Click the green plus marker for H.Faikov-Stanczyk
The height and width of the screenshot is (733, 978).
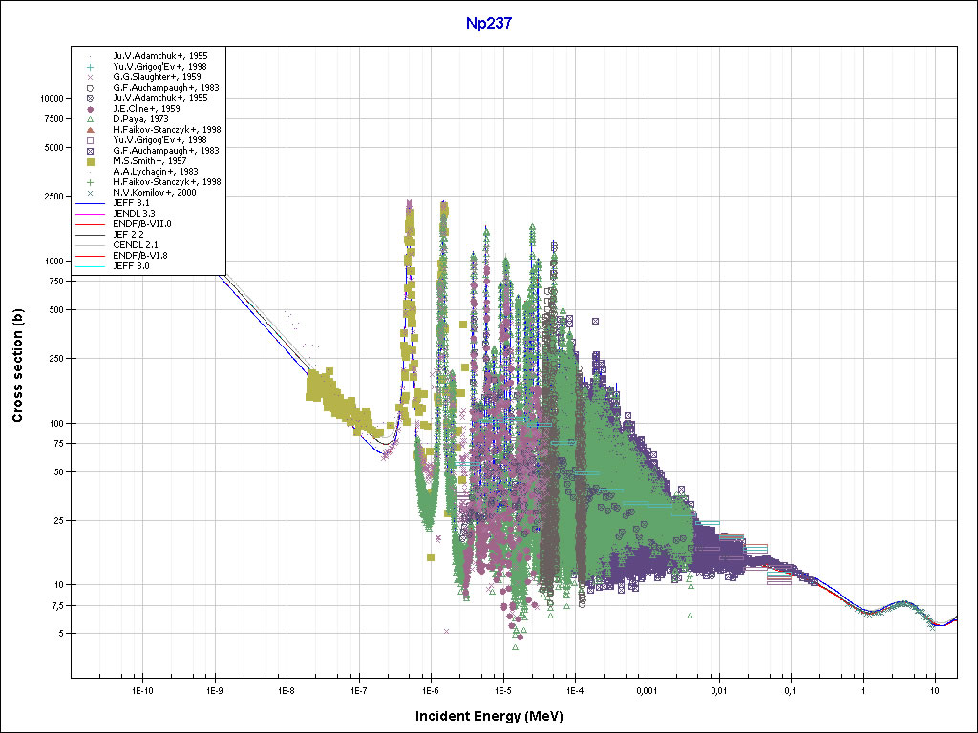pos(90,182)
